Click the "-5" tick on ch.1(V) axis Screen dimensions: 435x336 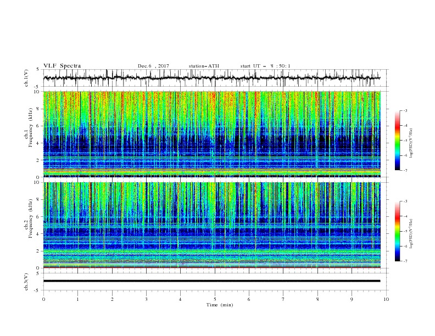(37, 87)
